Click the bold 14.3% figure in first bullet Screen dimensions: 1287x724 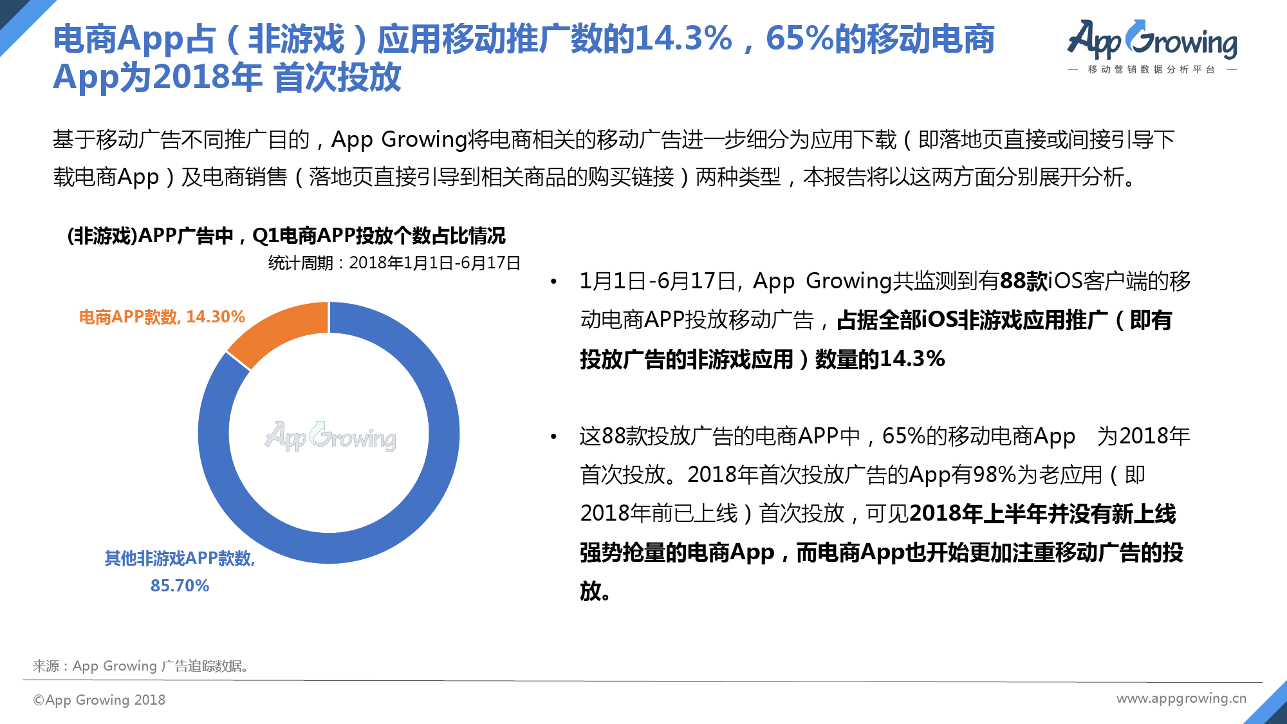tap(912, 358)
